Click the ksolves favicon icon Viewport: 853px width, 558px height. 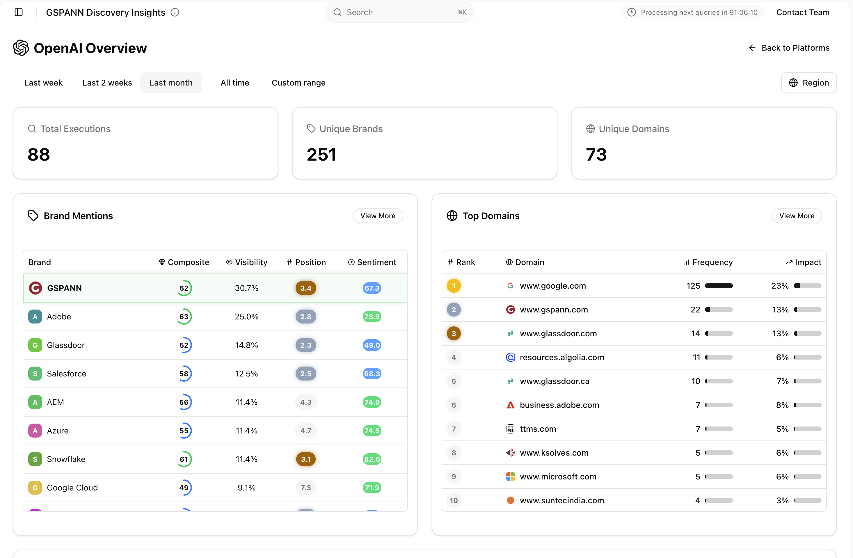click(510, 453)
